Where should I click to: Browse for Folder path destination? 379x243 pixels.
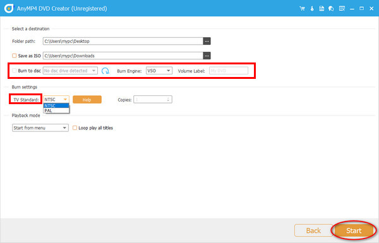point(207,41)
